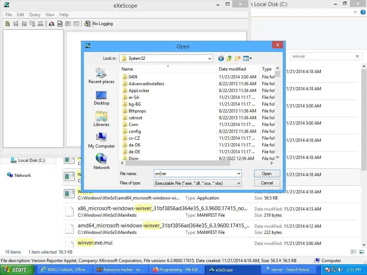The width and height of the screenshot is (367, 275).
Task: Click the horizontal scrollbar thumb in the file list
Action: (x=178, y=163)
